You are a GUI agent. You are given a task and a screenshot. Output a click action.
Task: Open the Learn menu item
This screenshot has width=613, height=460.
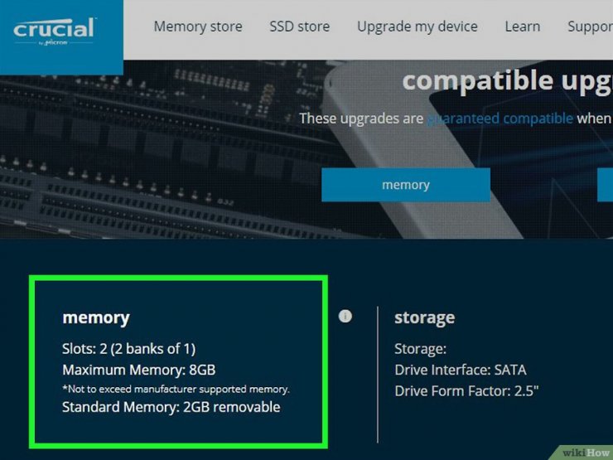coord(523,27)
